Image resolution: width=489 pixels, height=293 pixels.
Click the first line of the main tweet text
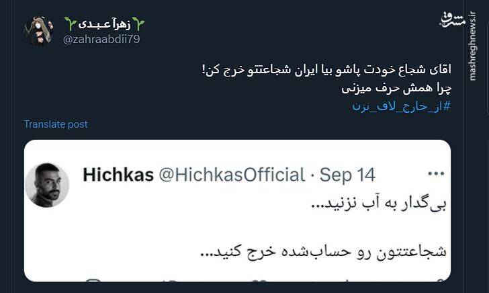[326, 70]
